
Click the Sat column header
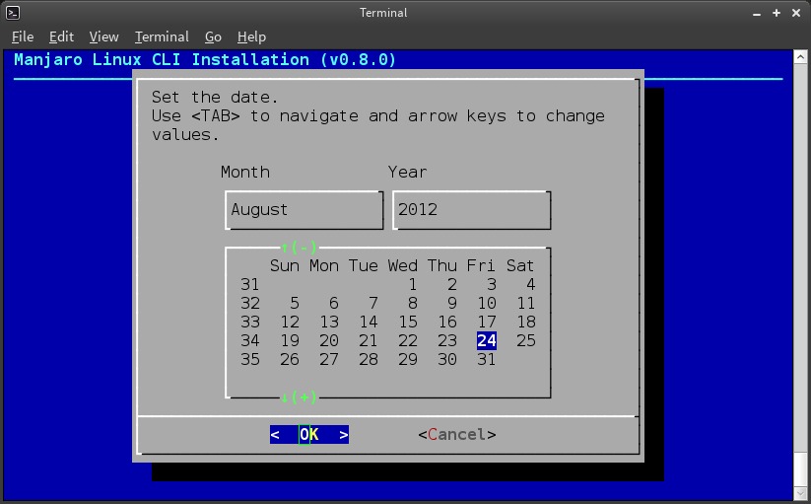click(519, 266)
